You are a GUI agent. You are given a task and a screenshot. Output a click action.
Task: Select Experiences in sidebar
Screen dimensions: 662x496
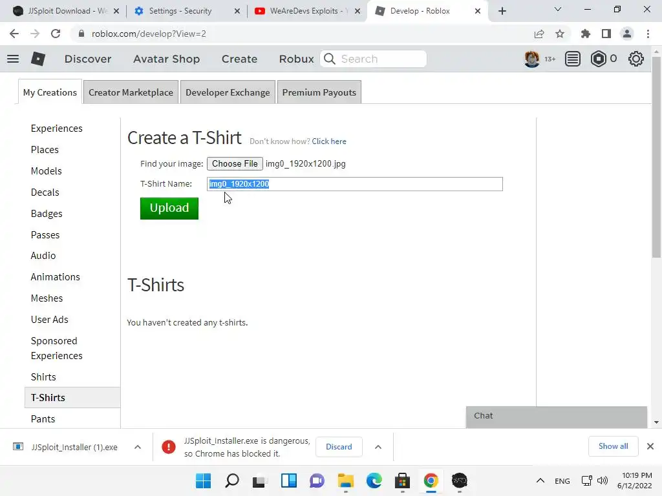click(x=57, y=129)
